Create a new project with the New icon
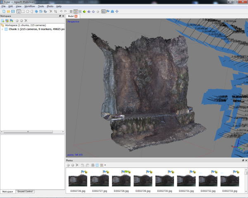This screenshot has width=248, height=198. click(4, 12)
